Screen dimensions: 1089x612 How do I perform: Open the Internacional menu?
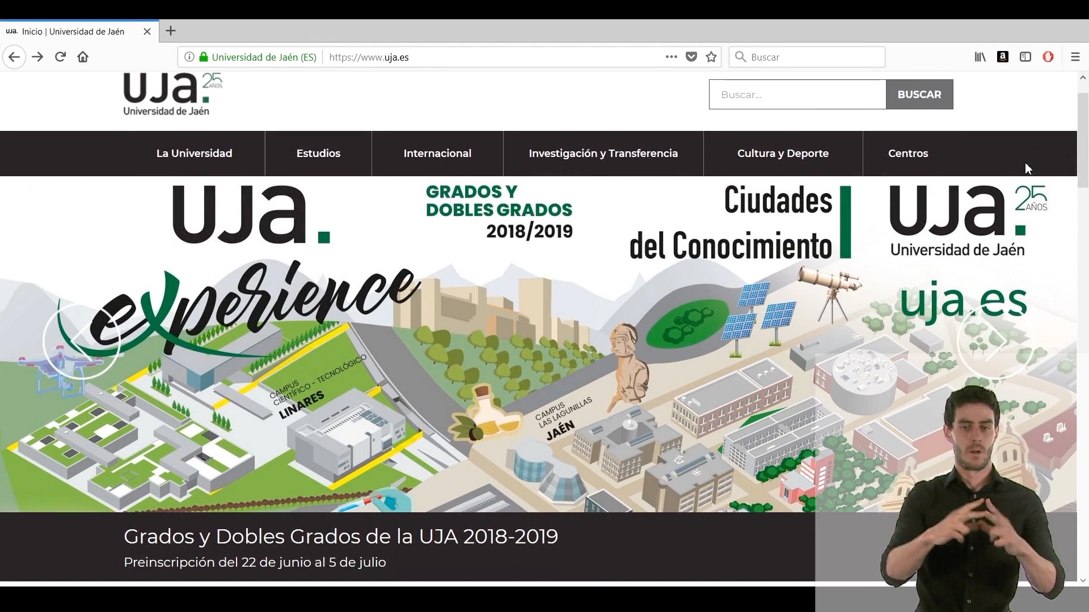point(437,154)
